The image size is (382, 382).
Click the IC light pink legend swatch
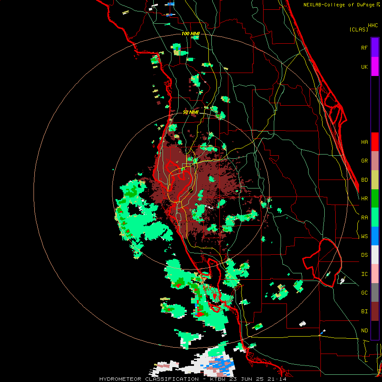pos(375,274)
